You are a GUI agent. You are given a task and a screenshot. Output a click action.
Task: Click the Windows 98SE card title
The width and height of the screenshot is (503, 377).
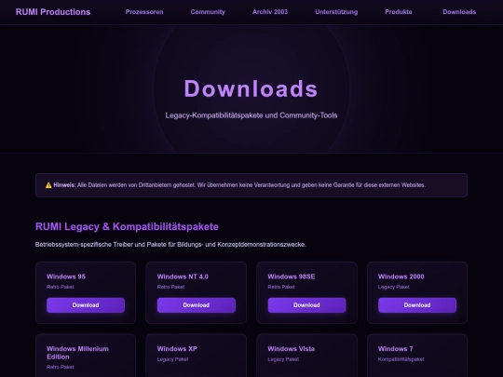click(x=292, y=276)
